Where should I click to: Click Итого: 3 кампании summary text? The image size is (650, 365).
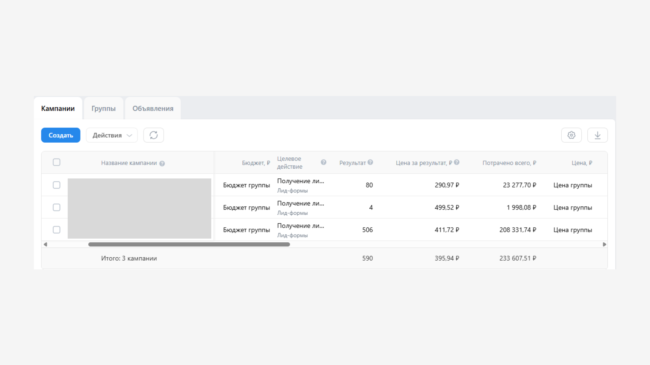point(129,258)
